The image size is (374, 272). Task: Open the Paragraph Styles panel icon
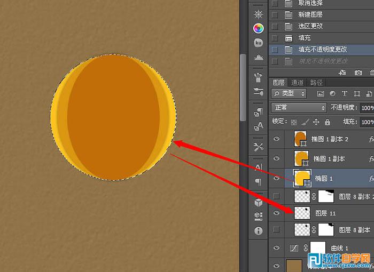pos(258,112)
